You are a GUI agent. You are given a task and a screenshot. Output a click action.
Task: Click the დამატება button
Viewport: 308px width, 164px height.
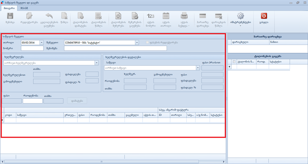[77, 101]
